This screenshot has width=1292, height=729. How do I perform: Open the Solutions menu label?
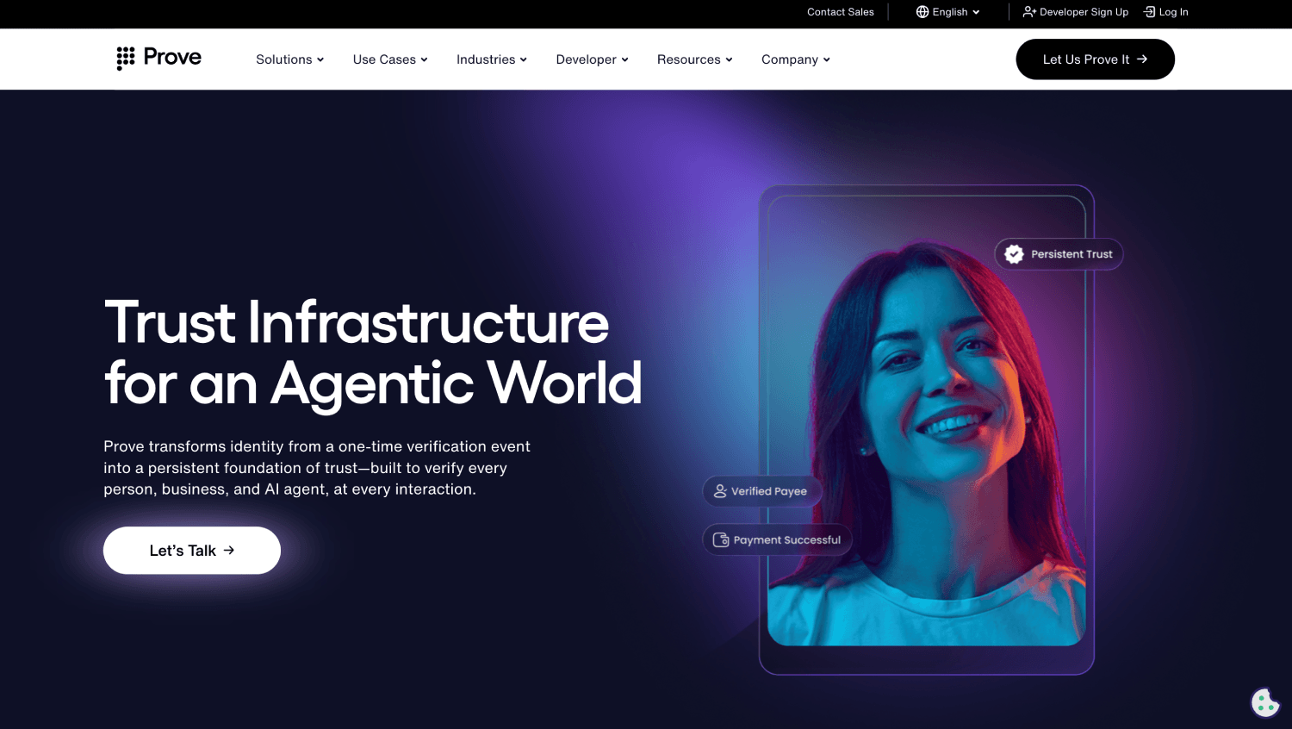(283, 59)
